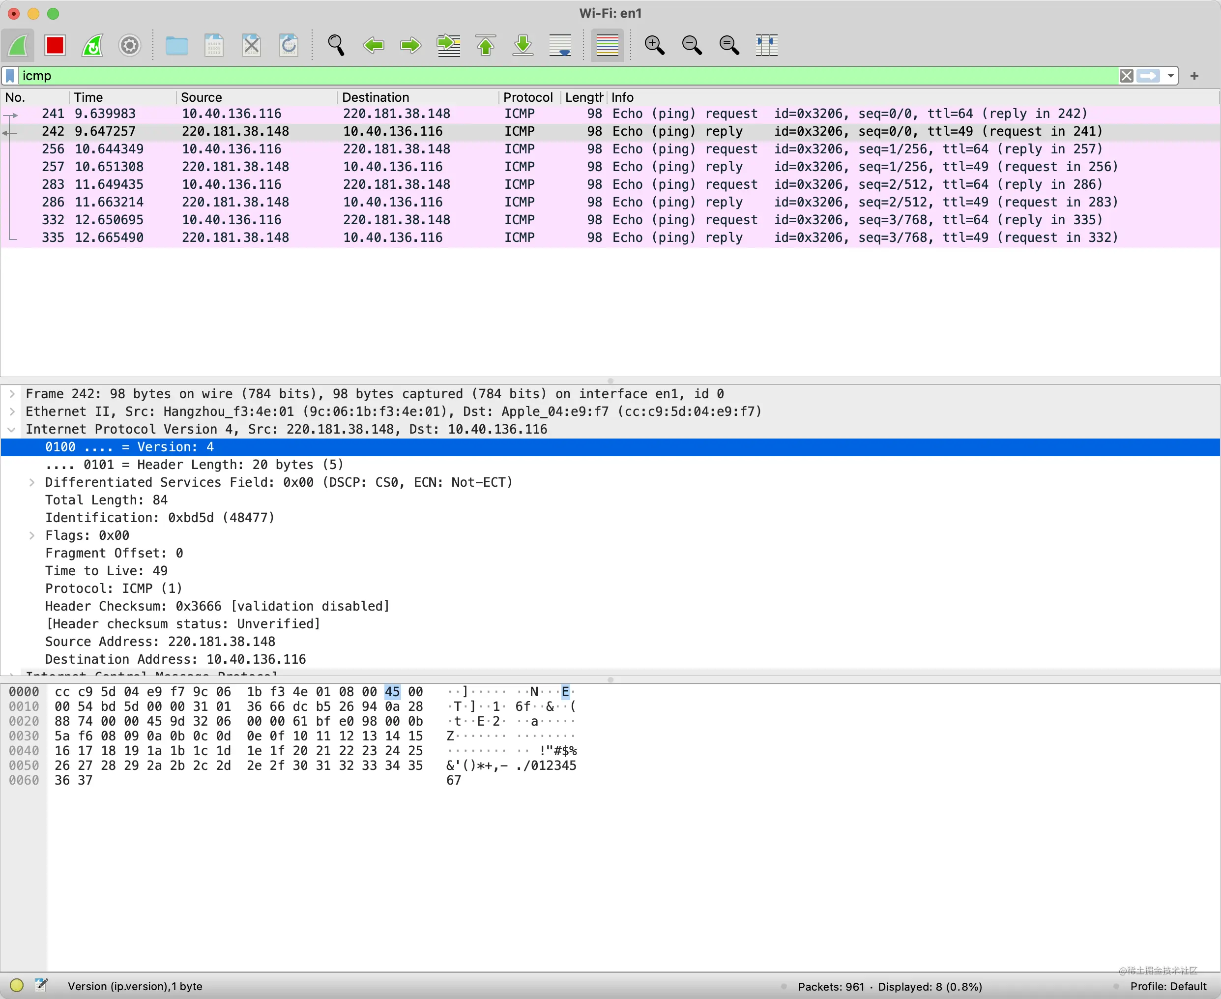Image resolution: width=1221 pixels, height=999 pixels.
Task: Open capture file properties notepad icon
Action: [41, 986]
